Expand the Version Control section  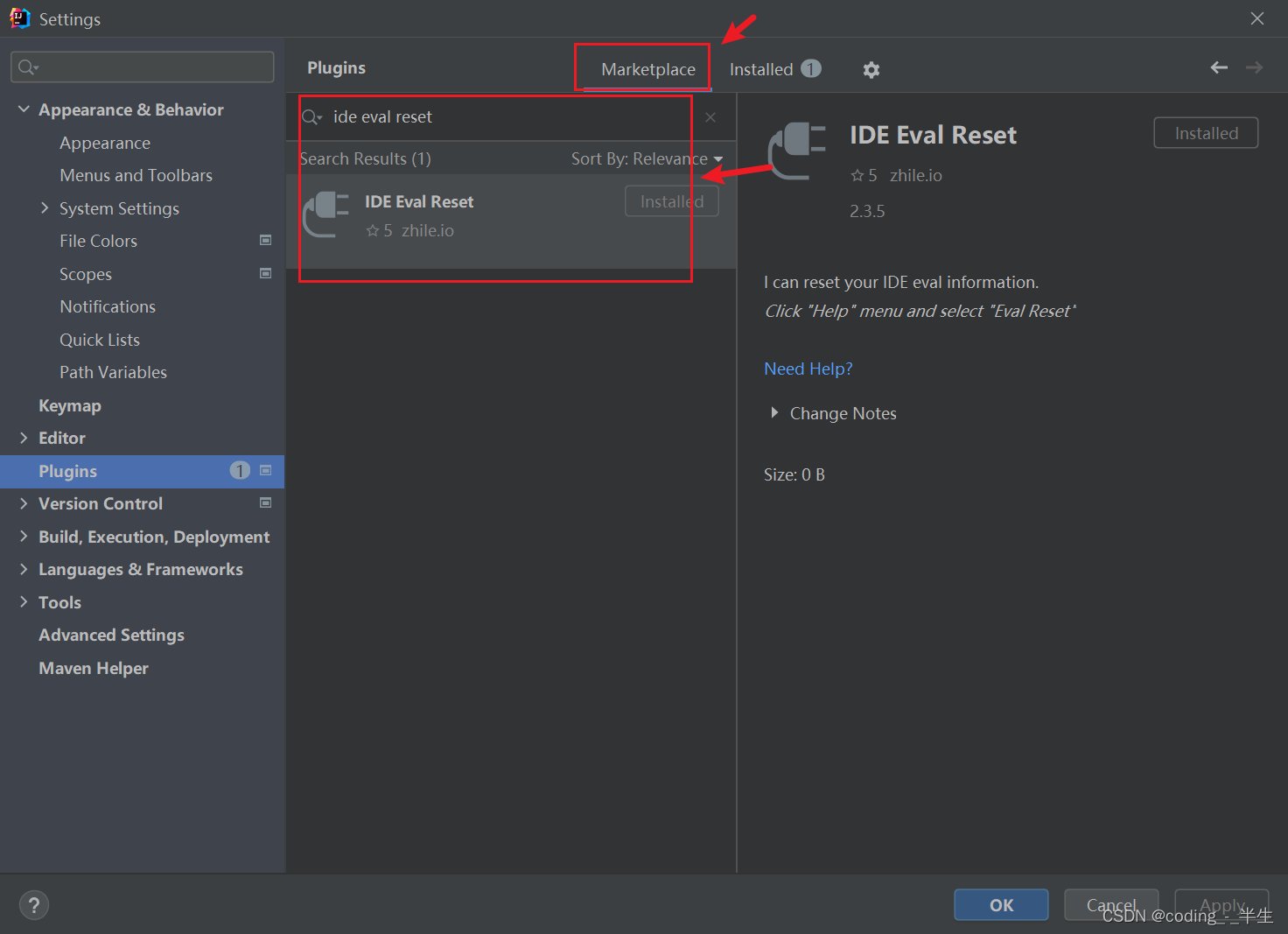coord(24,503)
